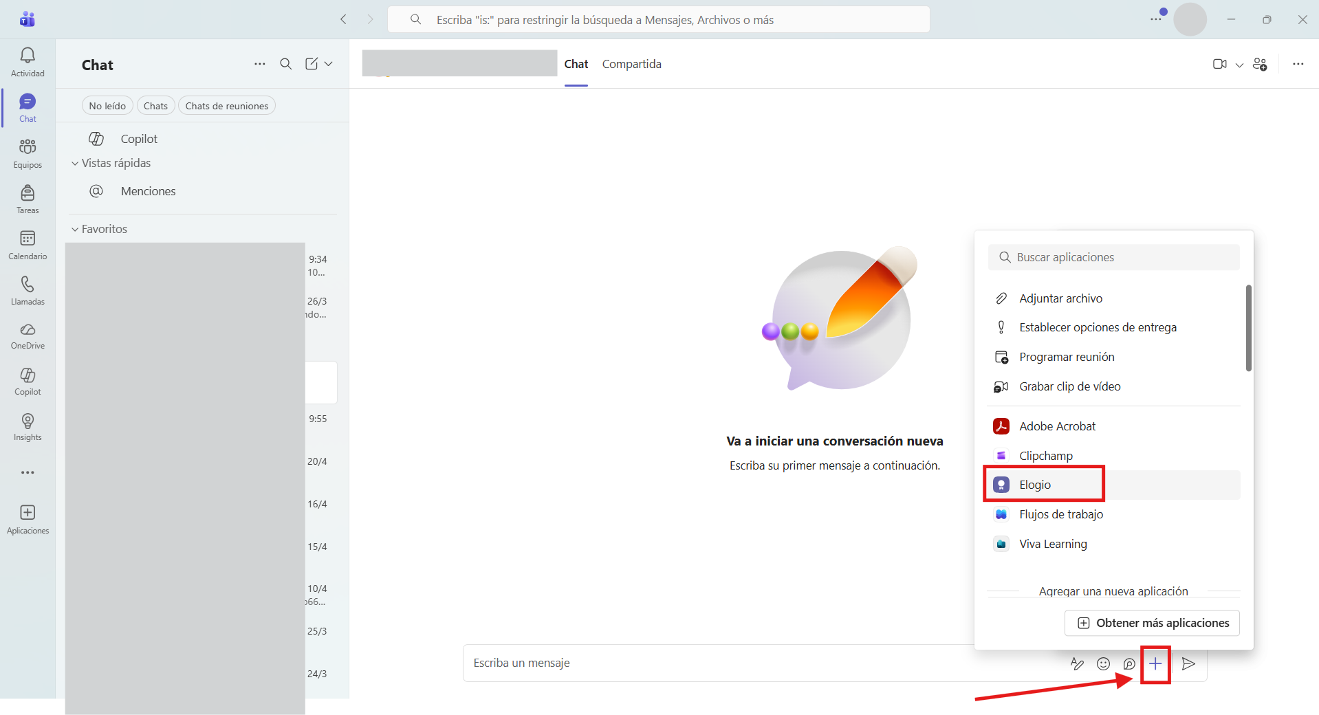Open the Chat section in sidebar

pos(28,108)
